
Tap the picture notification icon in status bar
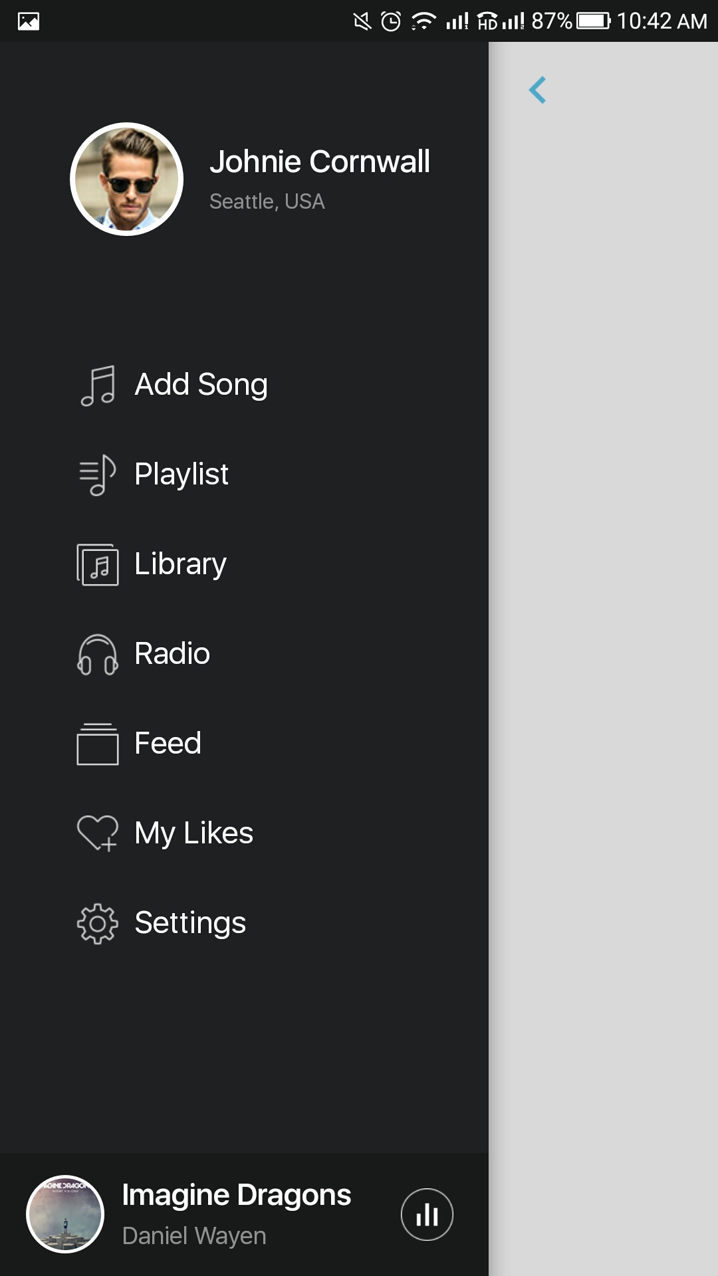pos(29,21)
